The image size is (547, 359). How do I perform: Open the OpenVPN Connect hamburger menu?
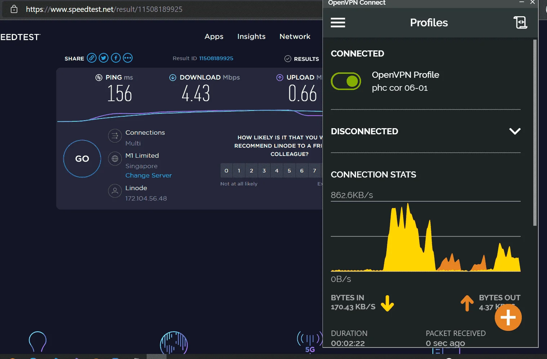point(338,23)
